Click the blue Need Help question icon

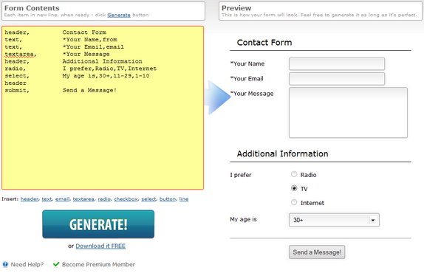pos(5,264)
